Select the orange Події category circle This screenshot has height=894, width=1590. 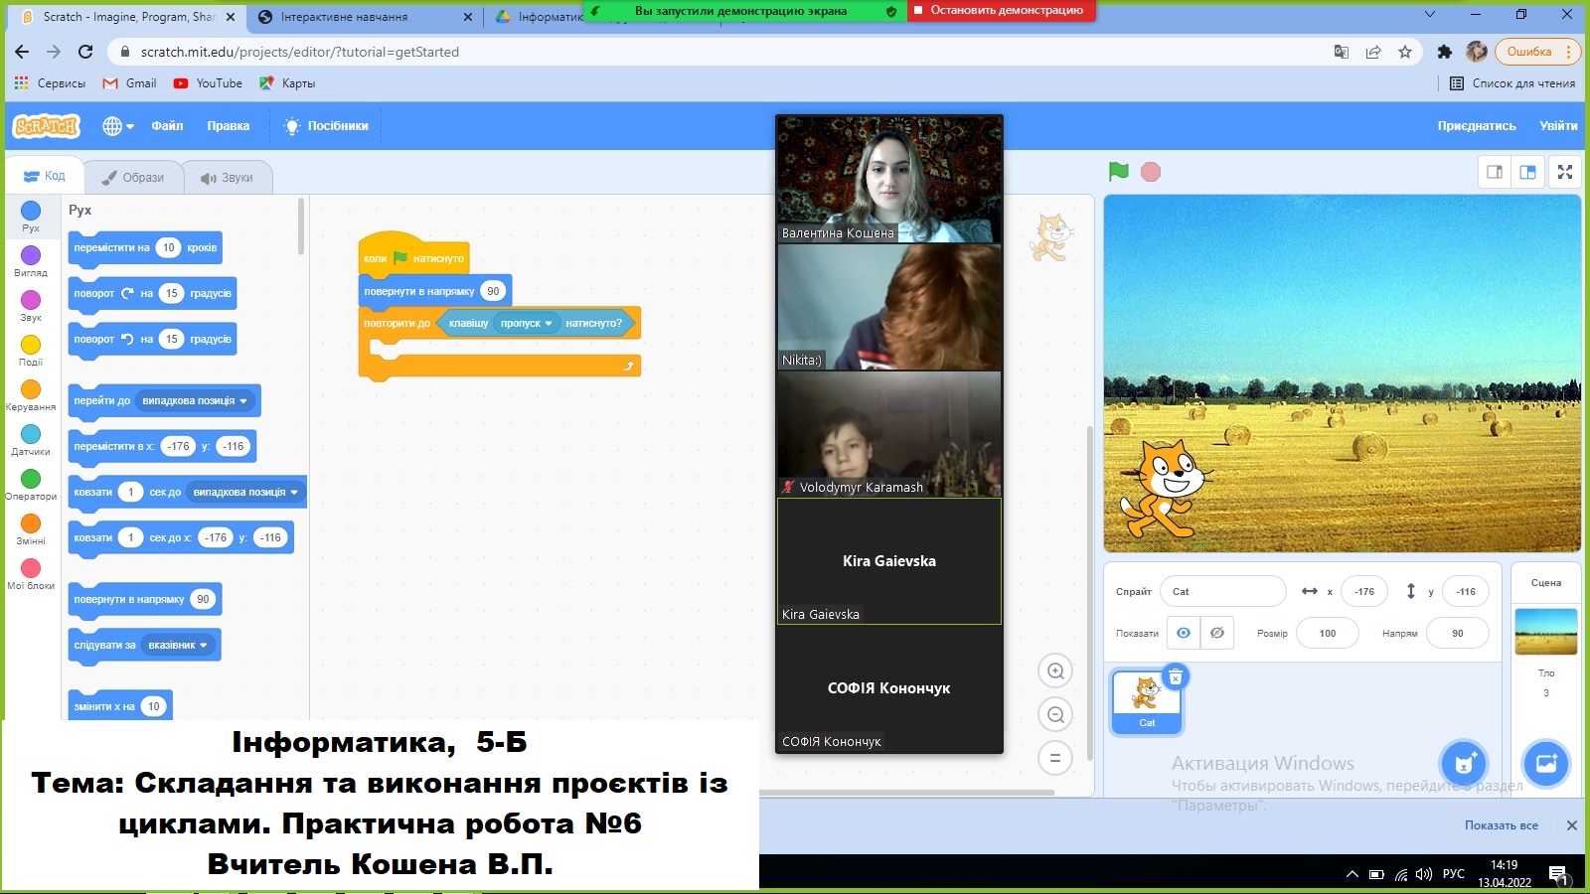pos(31,345)
